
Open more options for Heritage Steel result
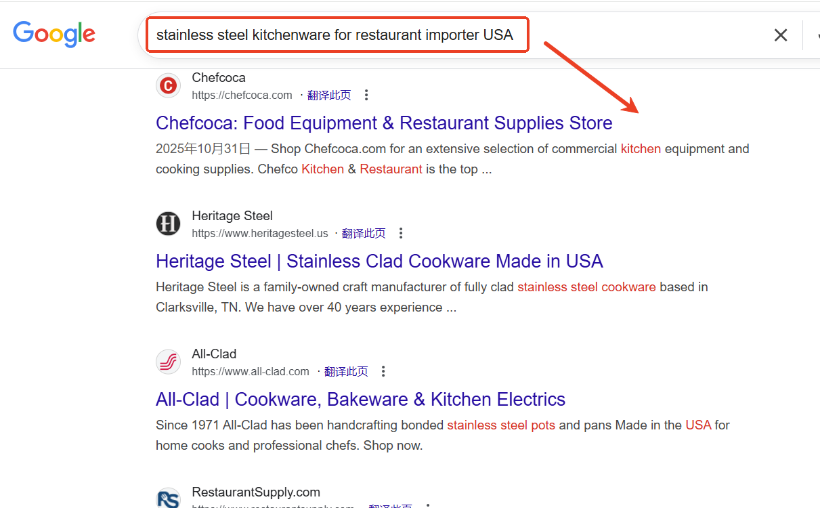pos(401,234)
